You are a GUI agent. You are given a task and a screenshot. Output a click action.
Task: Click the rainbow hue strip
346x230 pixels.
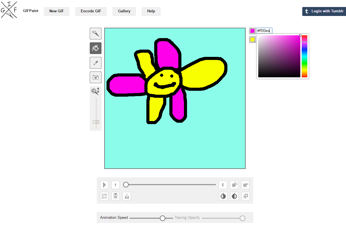(305, 56)
